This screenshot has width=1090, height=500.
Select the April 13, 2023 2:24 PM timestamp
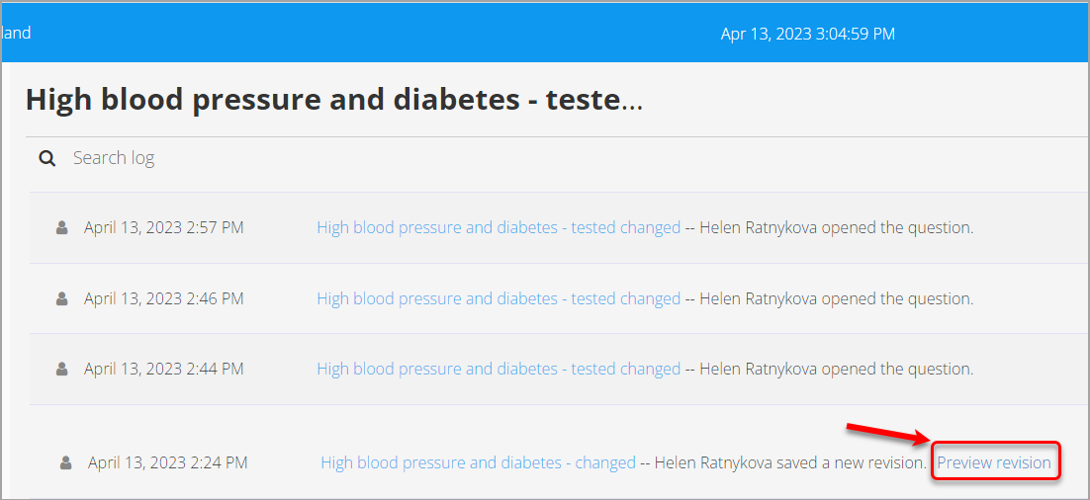167,462
